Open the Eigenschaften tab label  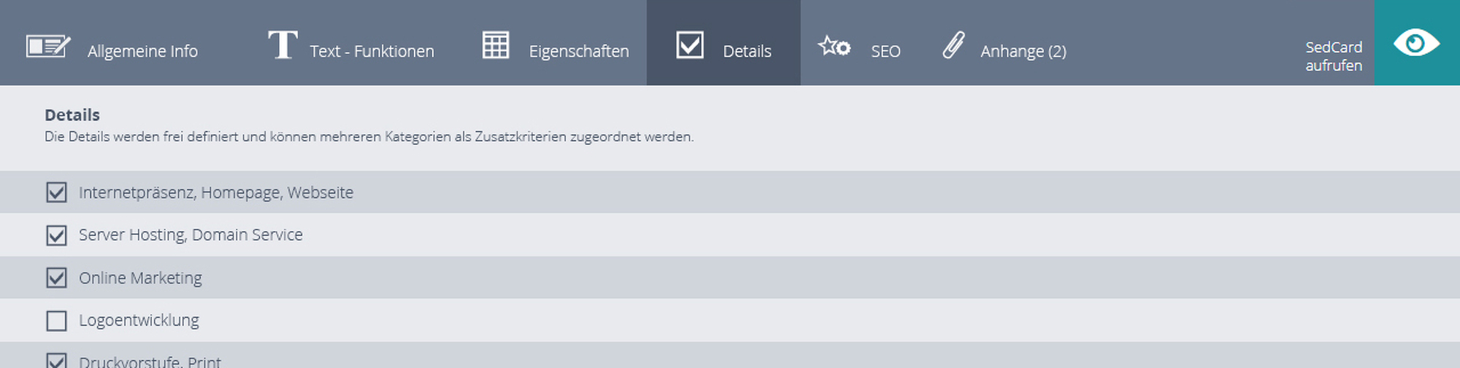pyautogui.click(x=579, y=52)
